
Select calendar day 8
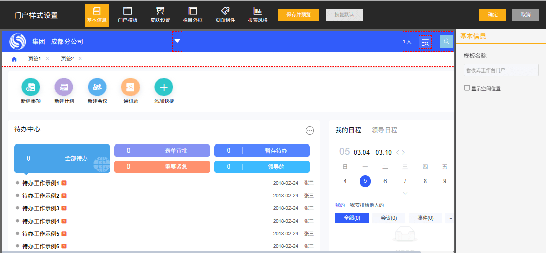(x=425, y=181)
